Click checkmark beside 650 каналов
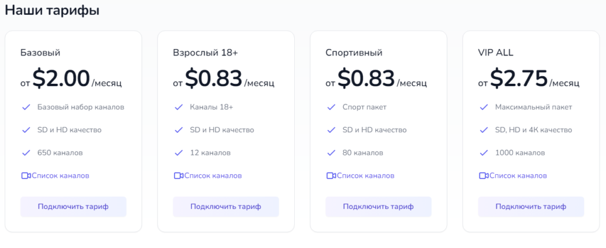606x248 pixels. click(26, 152)
